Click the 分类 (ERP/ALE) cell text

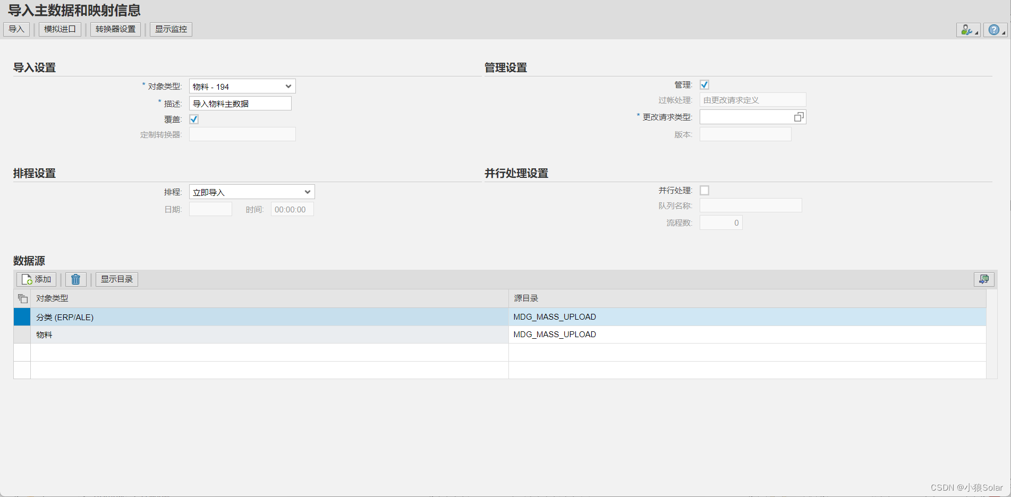coord(65,317)
